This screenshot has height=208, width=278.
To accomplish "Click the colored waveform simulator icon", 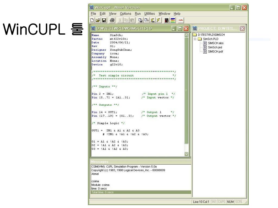I will (173, 20).
